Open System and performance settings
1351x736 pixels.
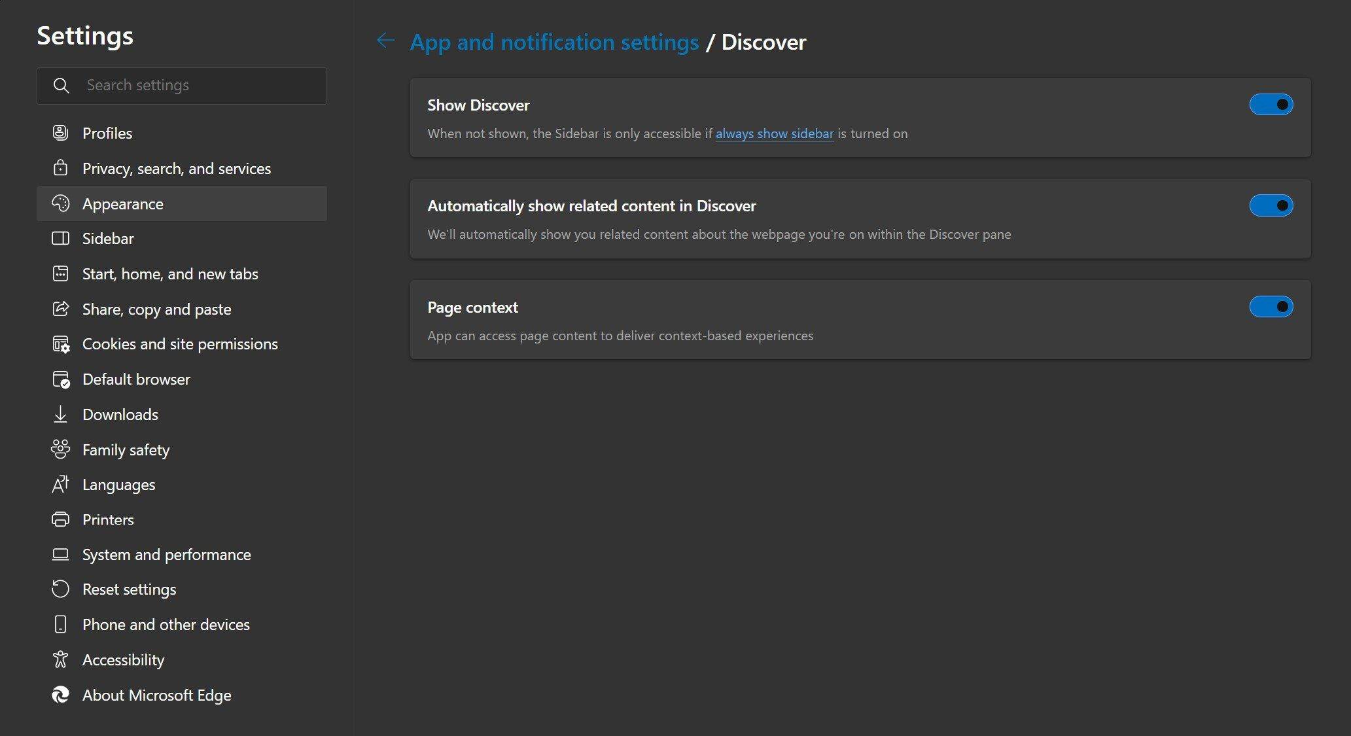point(167,553)
